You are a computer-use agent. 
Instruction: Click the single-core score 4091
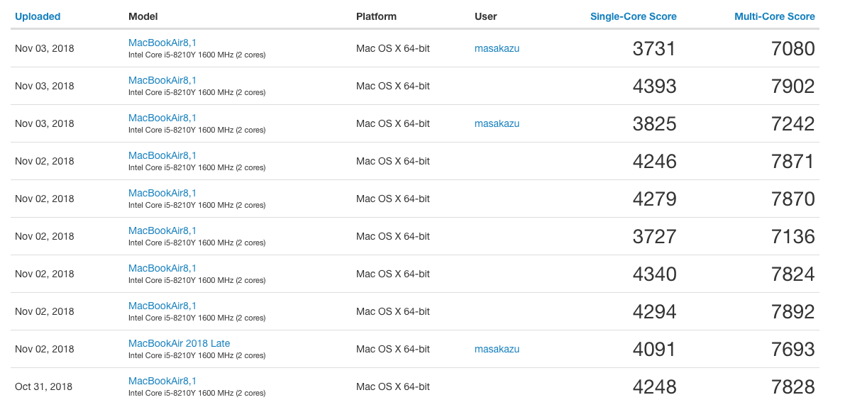[x=654, y=349]
